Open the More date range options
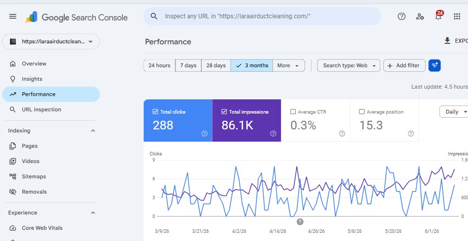Viewport: 468px width, 241px height. pyautogui.click(x=289, y=65)
